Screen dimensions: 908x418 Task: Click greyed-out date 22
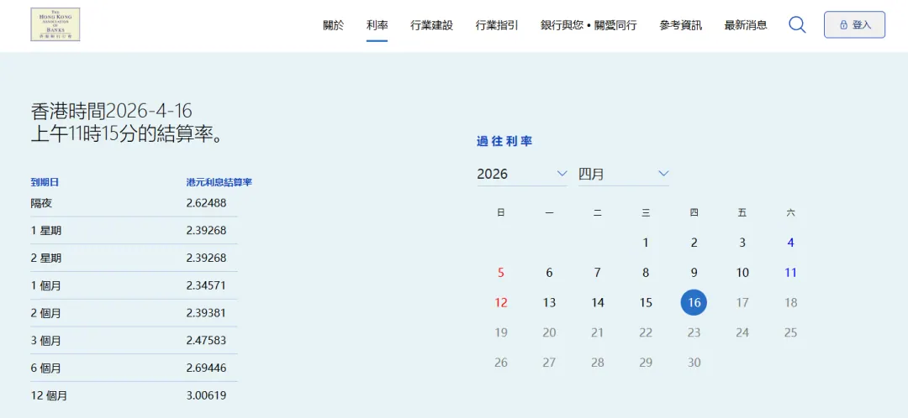[646, 332]
